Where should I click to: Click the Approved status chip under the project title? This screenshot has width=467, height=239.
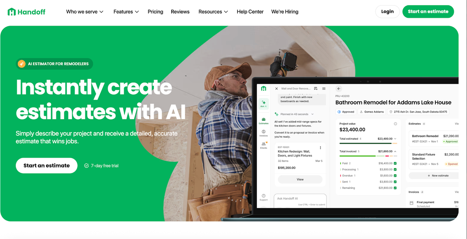click(346, 112)
